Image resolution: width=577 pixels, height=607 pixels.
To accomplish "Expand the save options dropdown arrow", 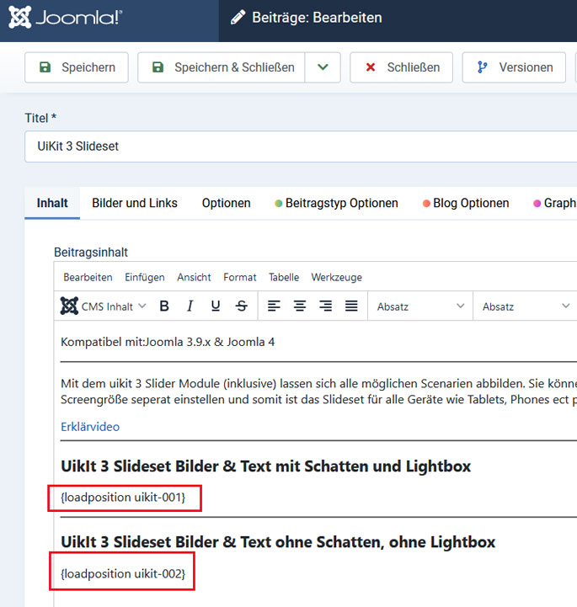I will pos(323,67).
